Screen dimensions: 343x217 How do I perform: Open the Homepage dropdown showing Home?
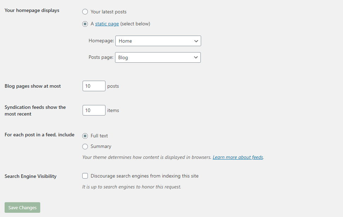[x=158, y=41]
